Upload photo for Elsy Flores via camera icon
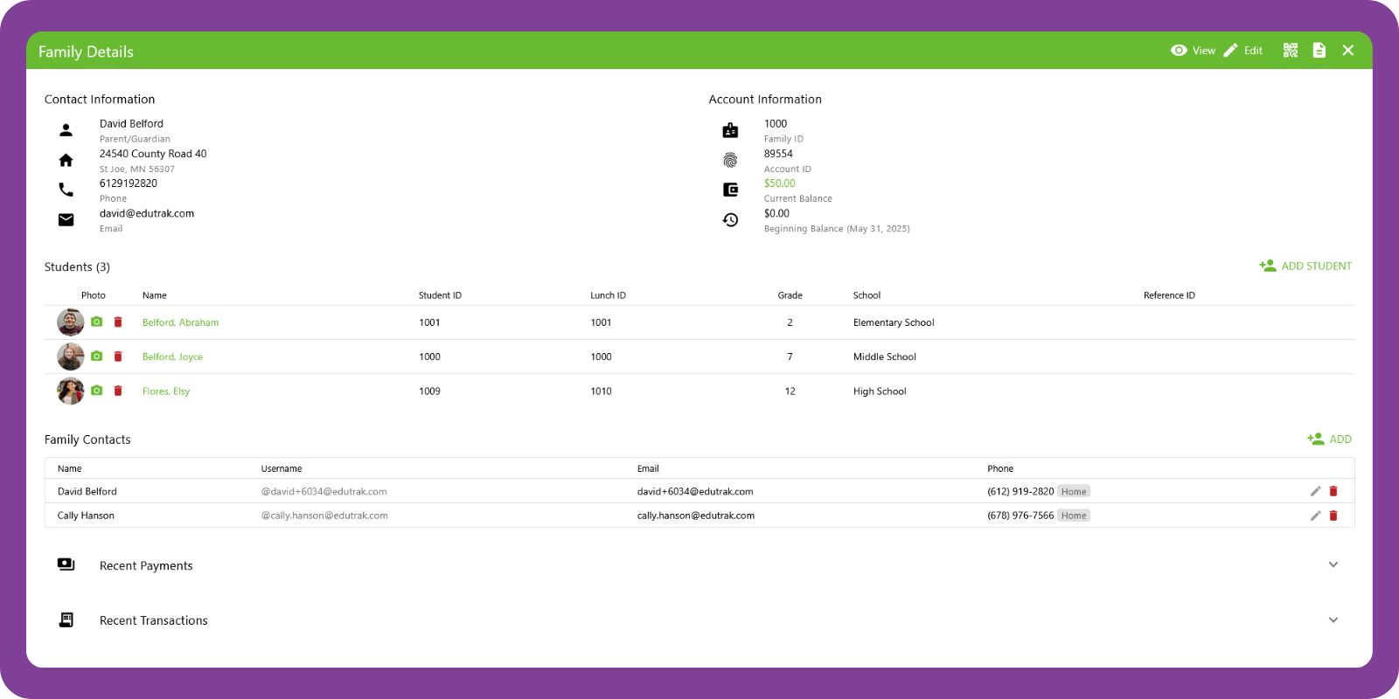1399x699 pixels. click(x=97, y=390)
